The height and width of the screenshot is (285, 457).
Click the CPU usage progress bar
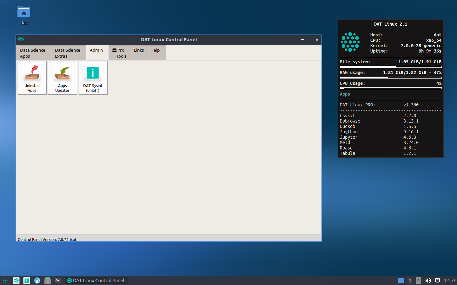[391, 88]
